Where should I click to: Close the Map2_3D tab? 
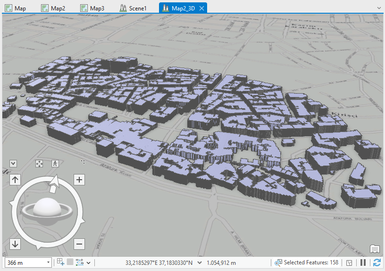201,9
